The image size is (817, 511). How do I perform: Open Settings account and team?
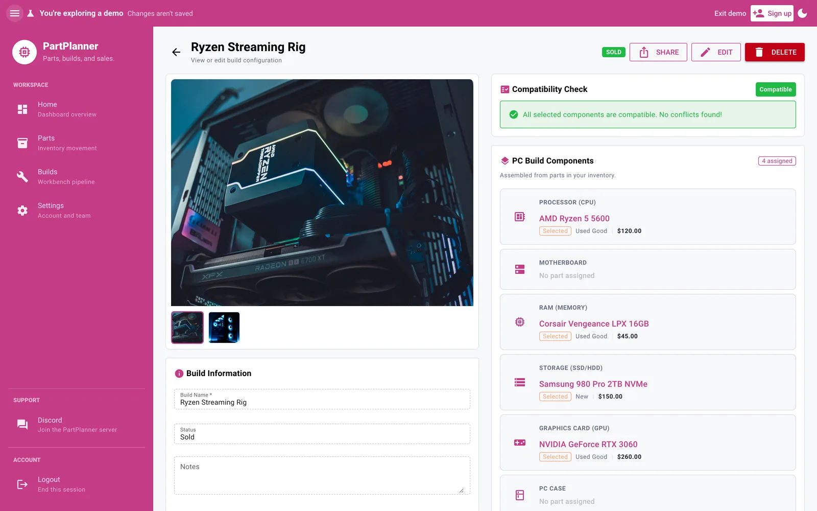pos(77,211)
